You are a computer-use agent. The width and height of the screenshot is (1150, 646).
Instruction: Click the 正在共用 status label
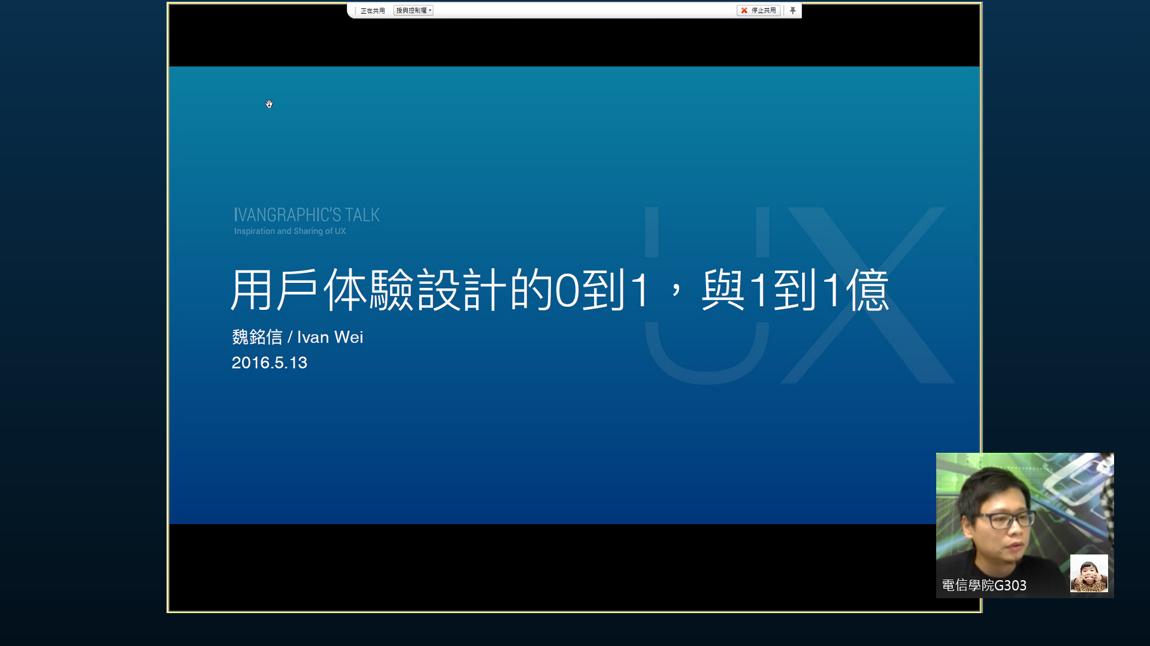tap(373, 11)
